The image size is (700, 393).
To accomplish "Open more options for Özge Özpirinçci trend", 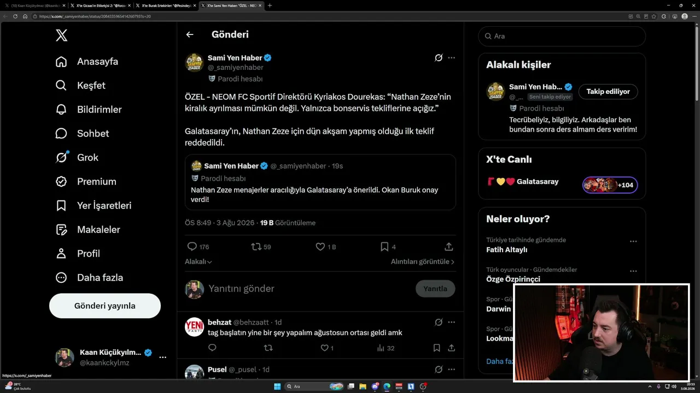I will tap(633, 271).
